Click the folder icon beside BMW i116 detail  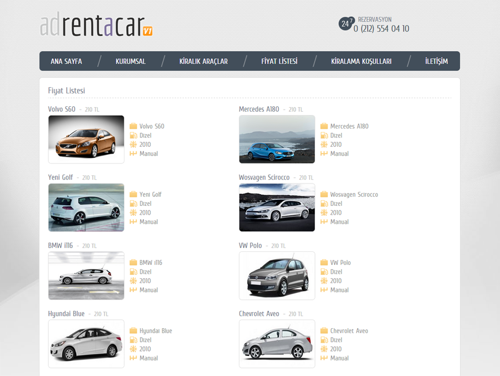point(133,263)
